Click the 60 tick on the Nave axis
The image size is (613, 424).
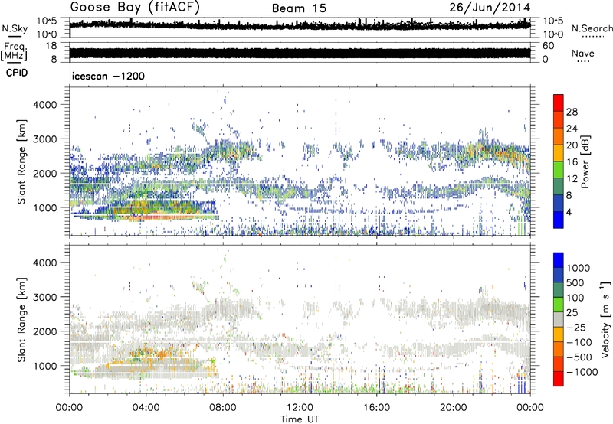(x=549, y=46)
